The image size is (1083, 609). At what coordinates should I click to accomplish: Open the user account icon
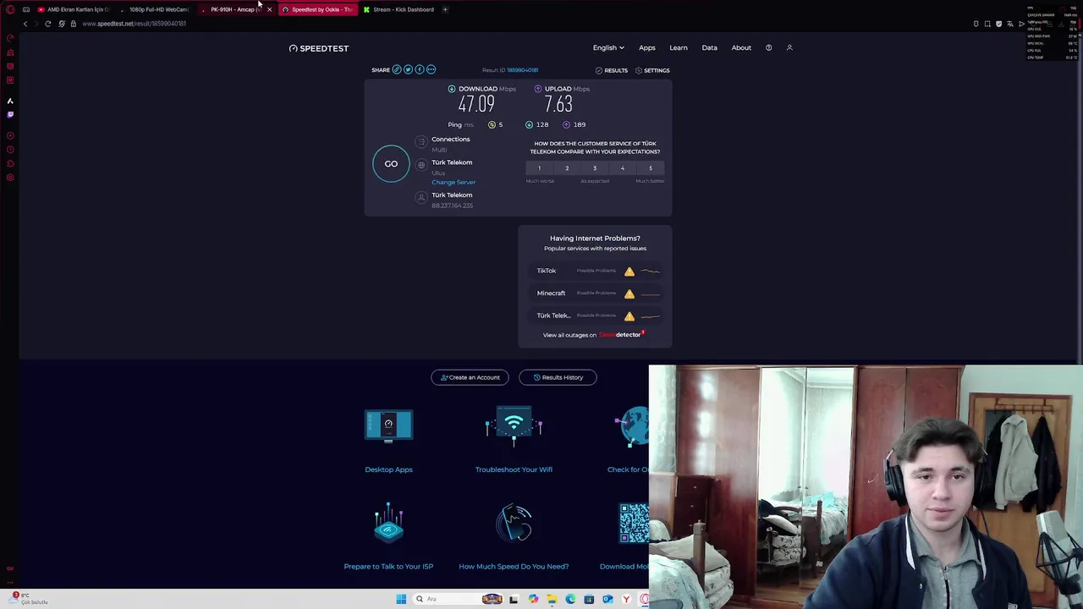[x=789, y=48]
